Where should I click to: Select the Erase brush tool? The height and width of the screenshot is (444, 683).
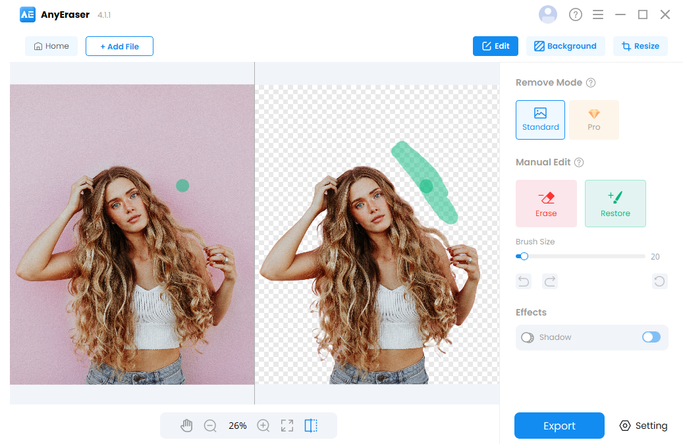[x=546, y=204]
